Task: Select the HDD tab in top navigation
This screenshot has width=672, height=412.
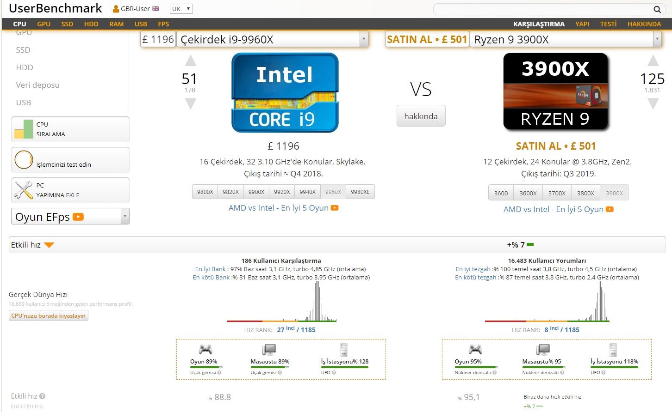Action: click(91, 24)
